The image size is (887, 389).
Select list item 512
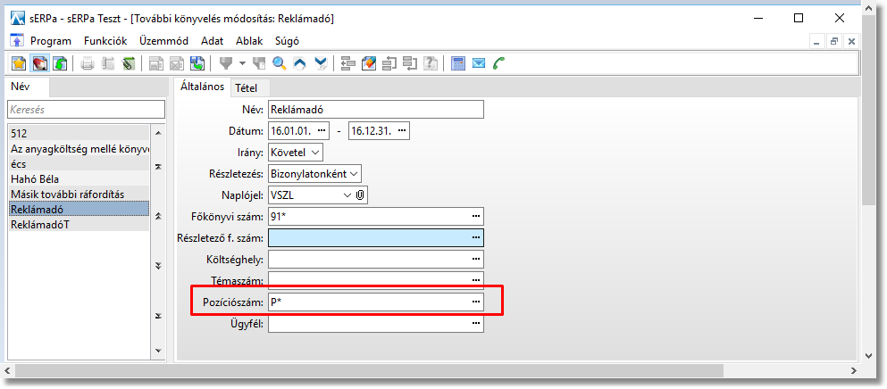click(79, 134)
